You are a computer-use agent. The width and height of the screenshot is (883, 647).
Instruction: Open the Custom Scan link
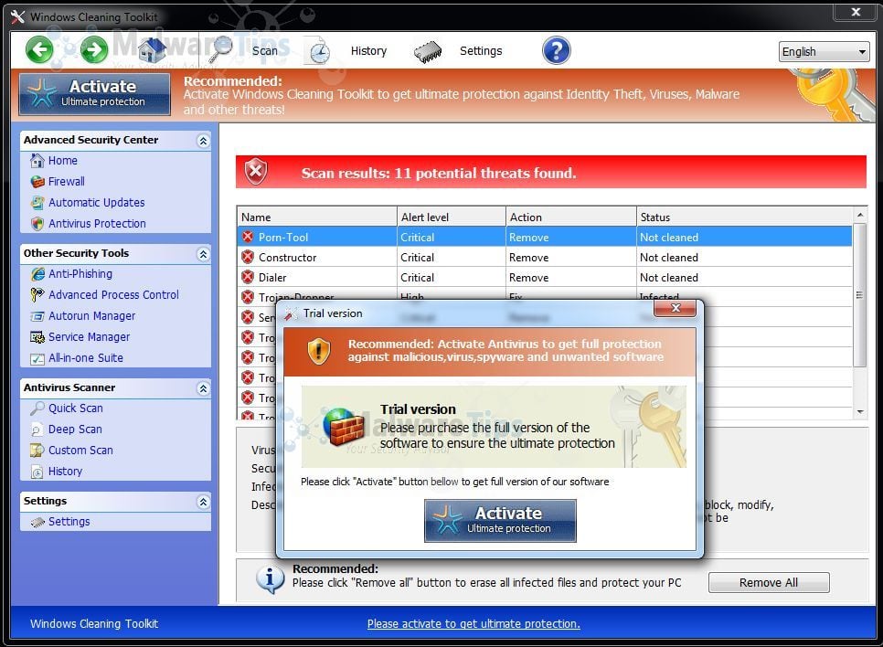[80, 450]
